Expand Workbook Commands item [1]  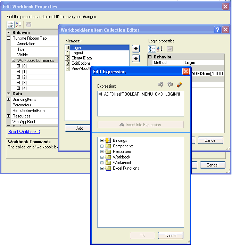tap(18, 71)
